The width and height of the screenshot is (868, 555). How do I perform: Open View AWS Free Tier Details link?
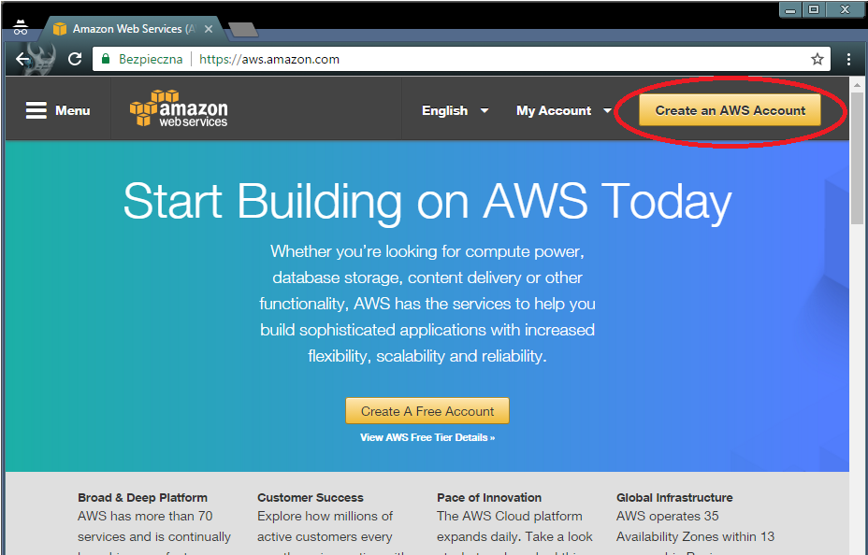pos(427,437)
